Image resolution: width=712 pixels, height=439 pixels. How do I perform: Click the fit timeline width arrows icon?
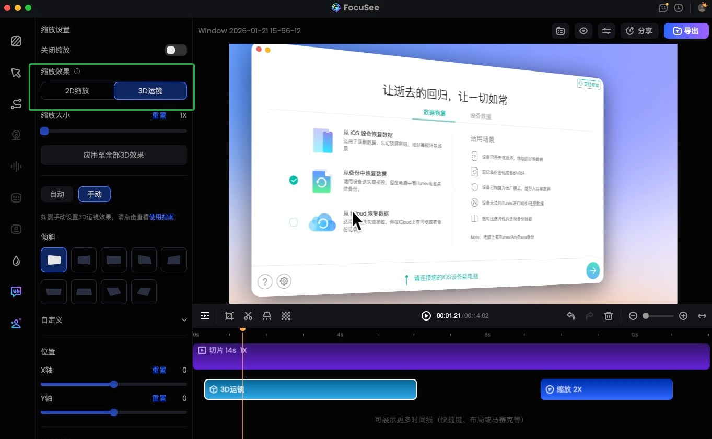coord(702,316)
